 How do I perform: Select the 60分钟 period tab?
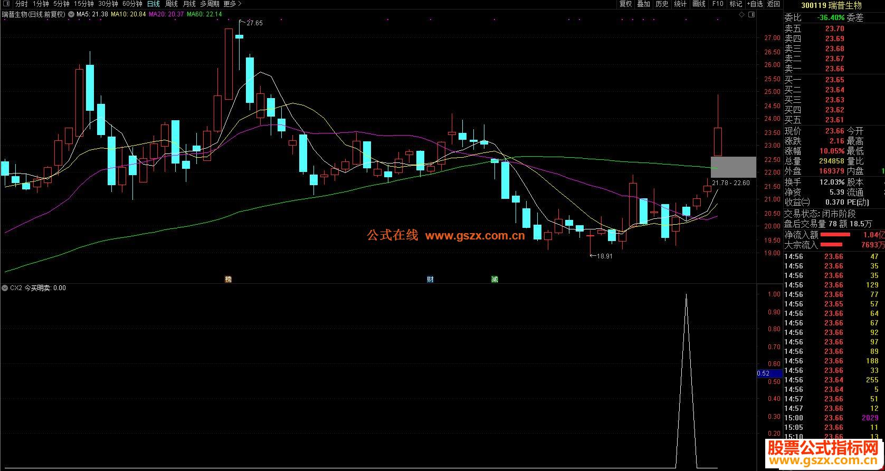(x=132, y=4)
